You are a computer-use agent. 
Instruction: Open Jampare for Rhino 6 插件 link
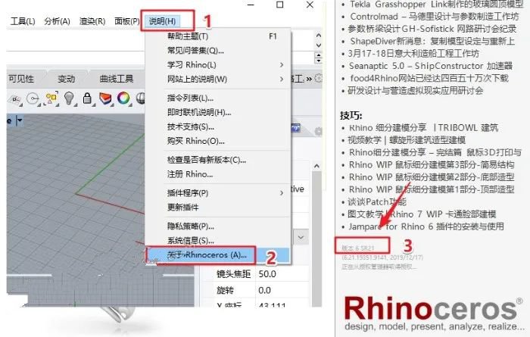click(x=426, y=226)
